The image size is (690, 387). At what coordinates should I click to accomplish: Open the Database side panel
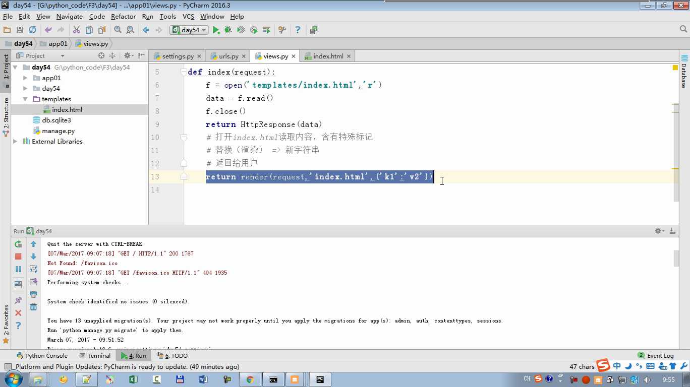(x=684, y=72)
